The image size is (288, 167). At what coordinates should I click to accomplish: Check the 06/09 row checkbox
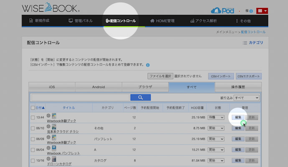coord(33,139)
